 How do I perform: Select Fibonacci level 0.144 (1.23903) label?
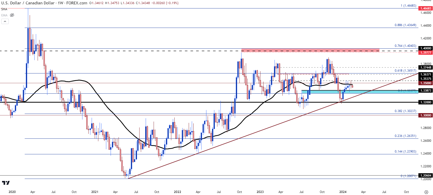coord(406,151)
